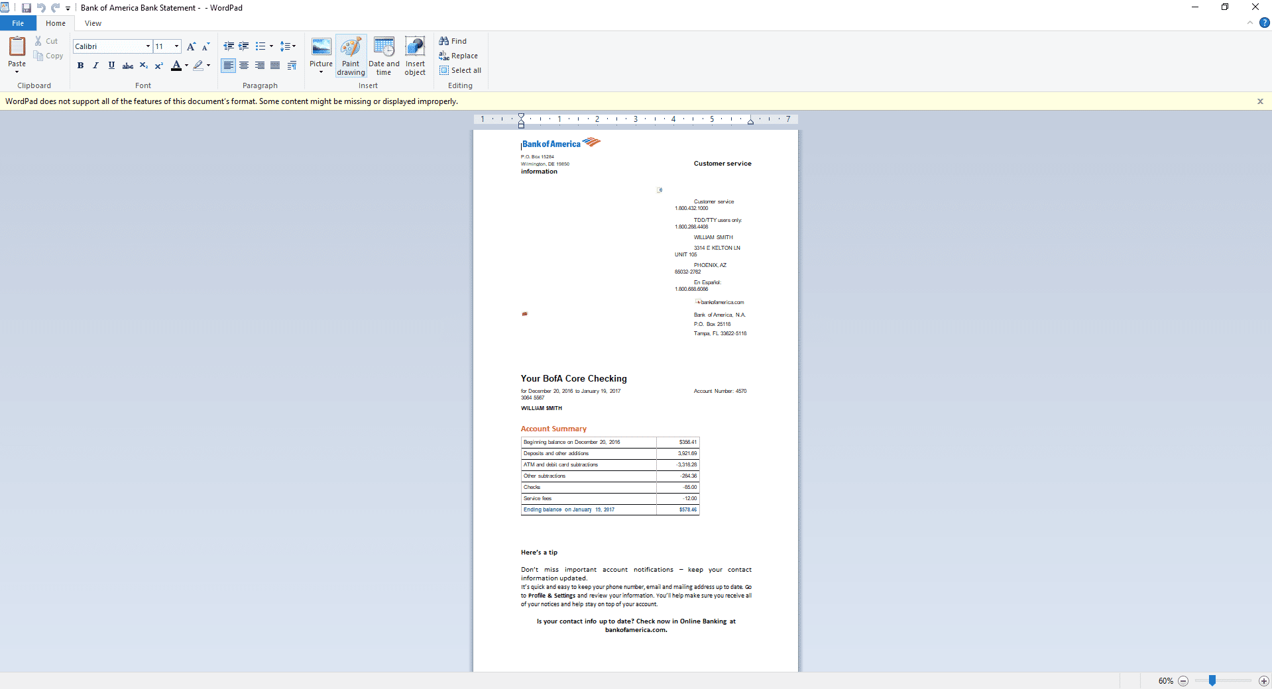
Task: Click the 'Account Summary' heading
Action: [553, 429]
